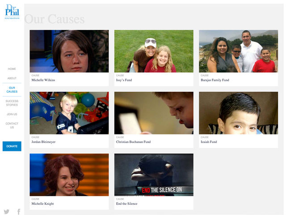Click the Michelle Wilkins title text
The width and height of the screenshot is (286, 215).
43,80
